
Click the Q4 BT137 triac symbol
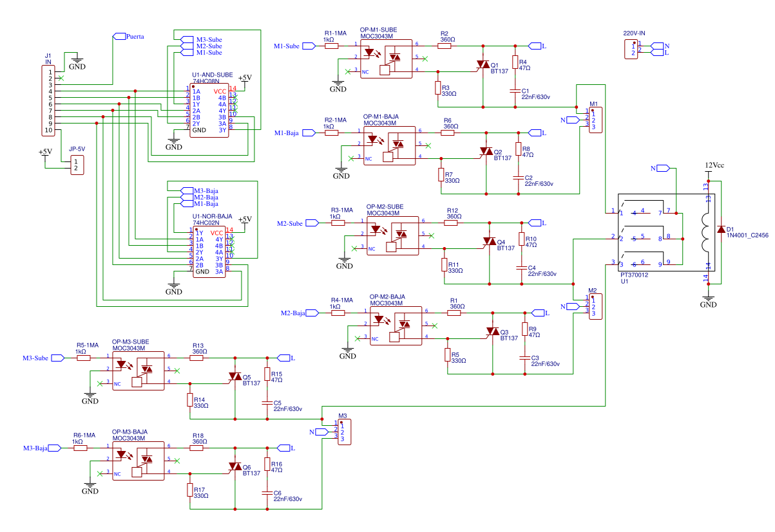point(490,241)
